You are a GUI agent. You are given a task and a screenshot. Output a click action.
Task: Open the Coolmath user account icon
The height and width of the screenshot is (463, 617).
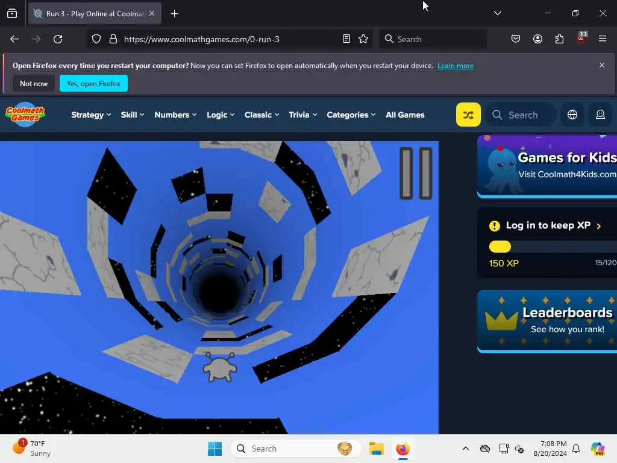point(600,115)
